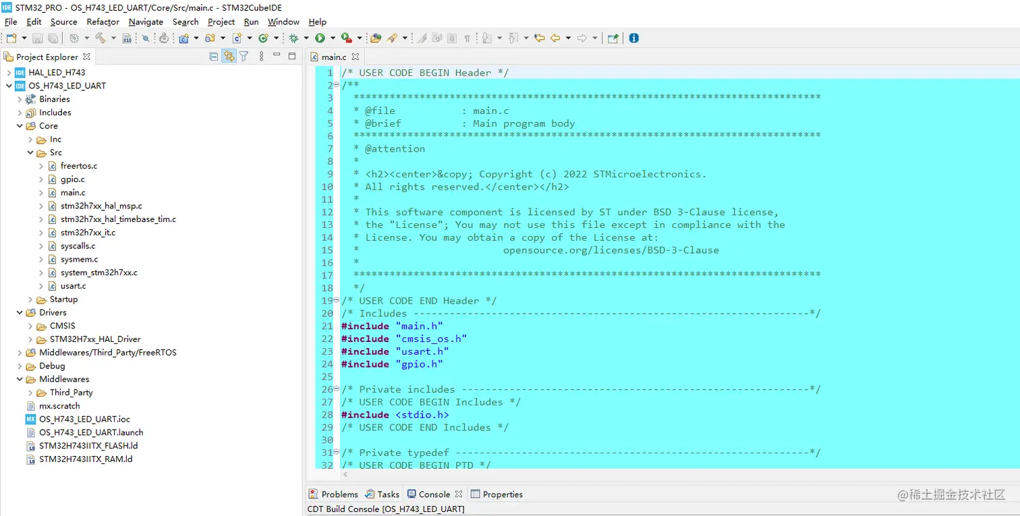Click the Debug bug icon
The width and height of the screenshot is (1020, 516).
(294, 38)
